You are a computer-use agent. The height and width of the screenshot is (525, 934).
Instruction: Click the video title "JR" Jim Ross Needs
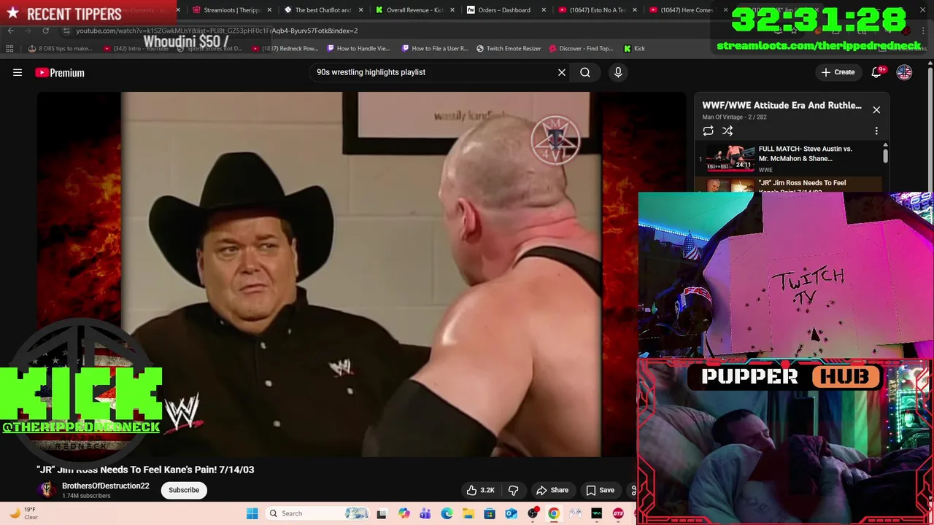click(145, 470)
